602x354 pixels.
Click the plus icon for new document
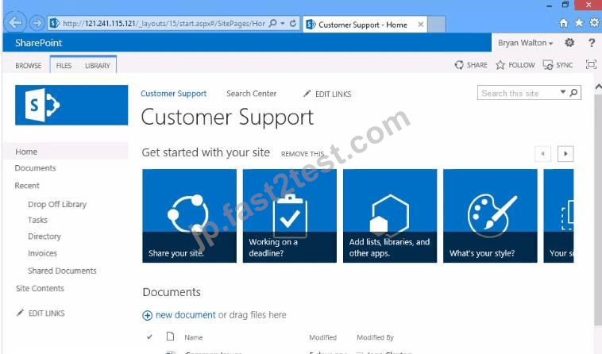[147, 315]
